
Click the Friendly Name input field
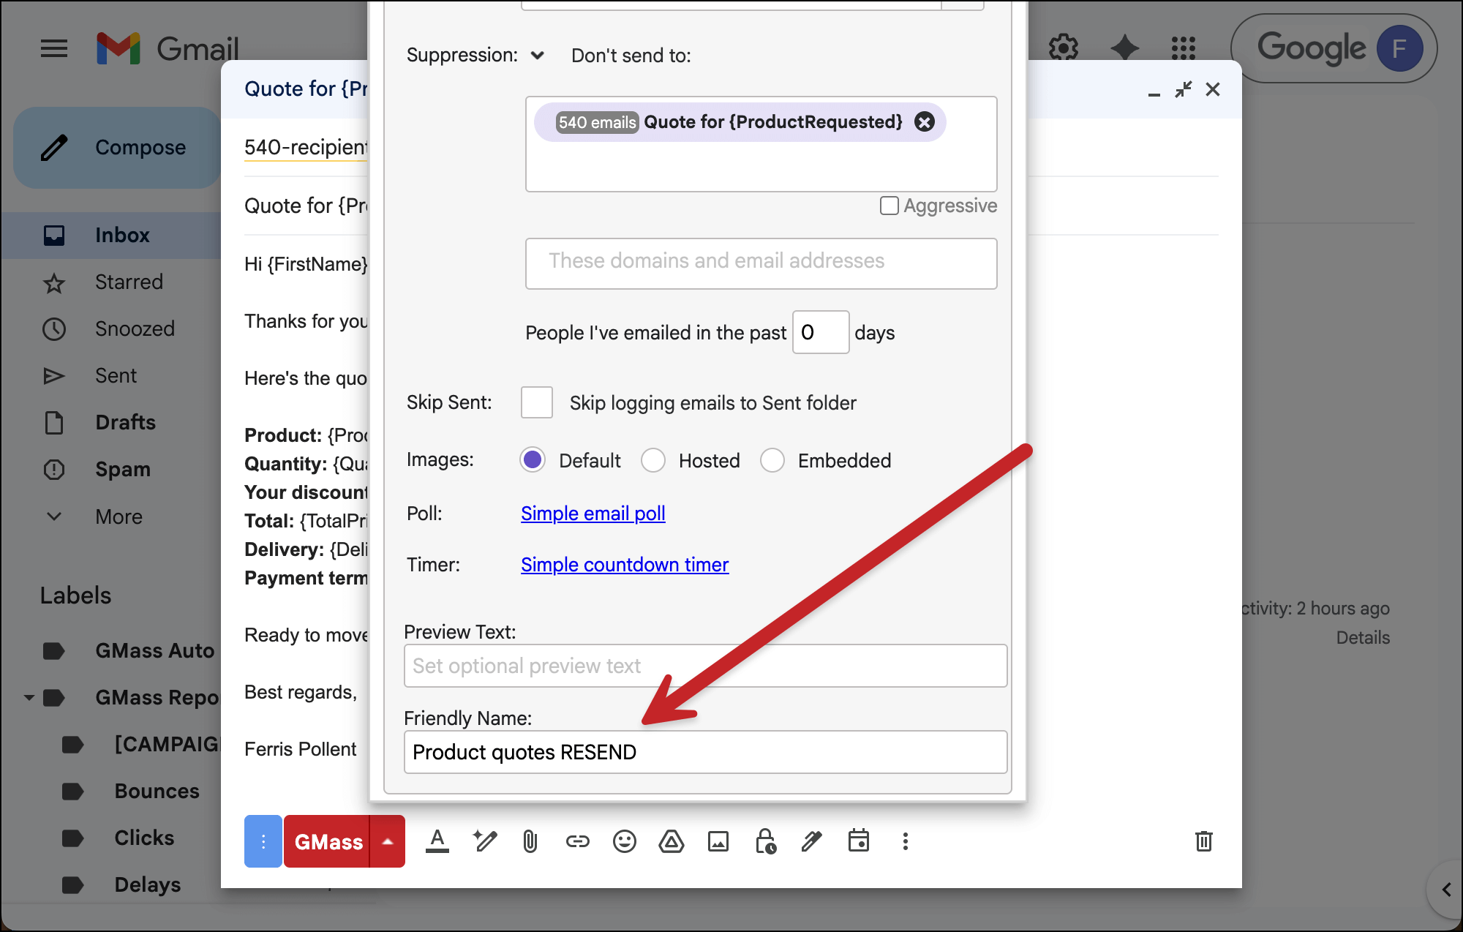click(x=705, y=752)
